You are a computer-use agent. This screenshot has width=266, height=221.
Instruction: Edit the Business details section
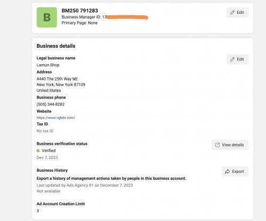[237, 59]
